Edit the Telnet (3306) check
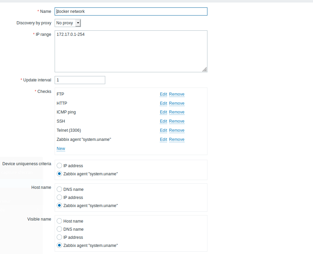 tap(163, 130)
